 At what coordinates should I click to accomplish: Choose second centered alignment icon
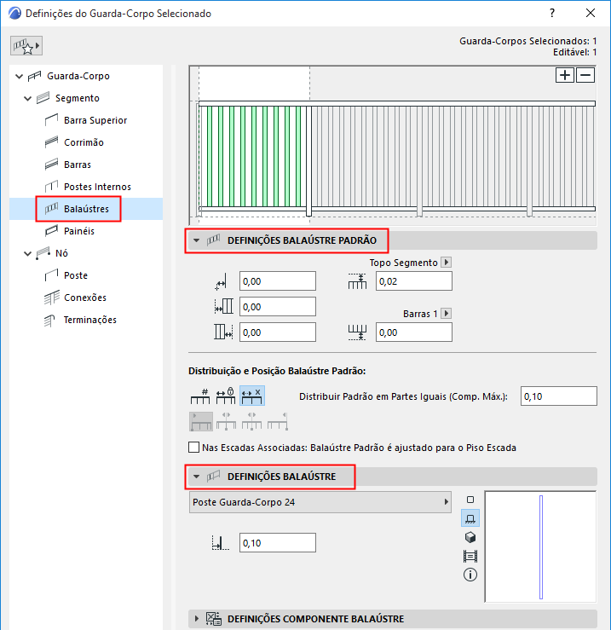[x=226, y=421]
